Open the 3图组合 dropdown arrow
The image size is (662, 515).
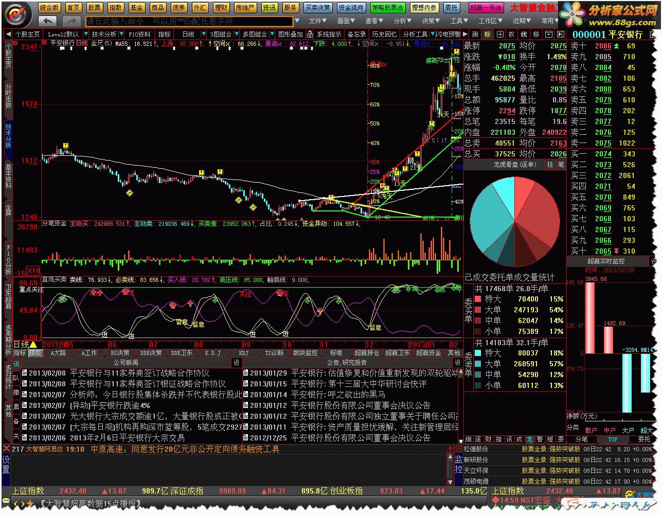pos(236,34)
